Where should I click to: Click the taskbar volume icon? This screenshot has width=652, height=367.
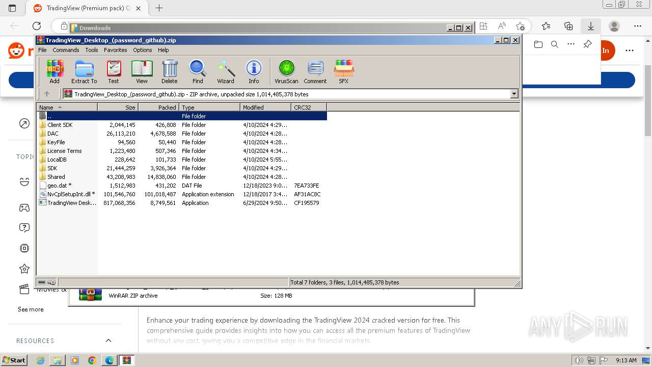[x=578, y=360]
